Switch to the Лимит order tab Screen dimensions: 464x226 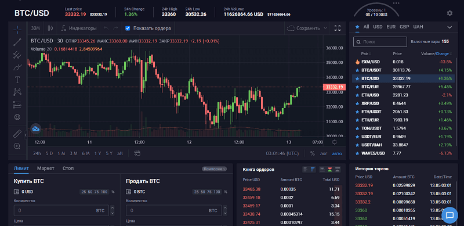21,168
